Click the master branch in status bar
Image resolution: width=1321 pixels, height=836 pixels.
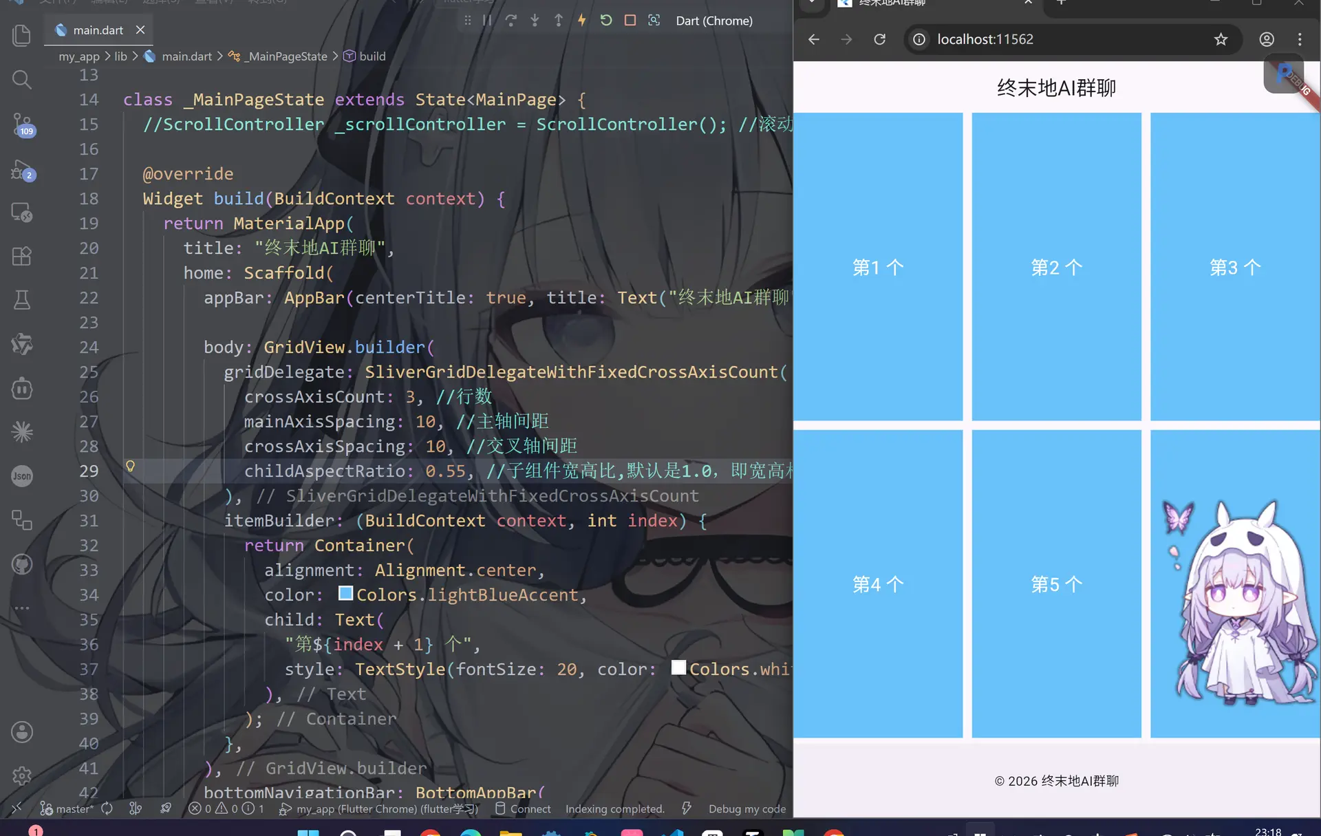click(x=67, y=809)
